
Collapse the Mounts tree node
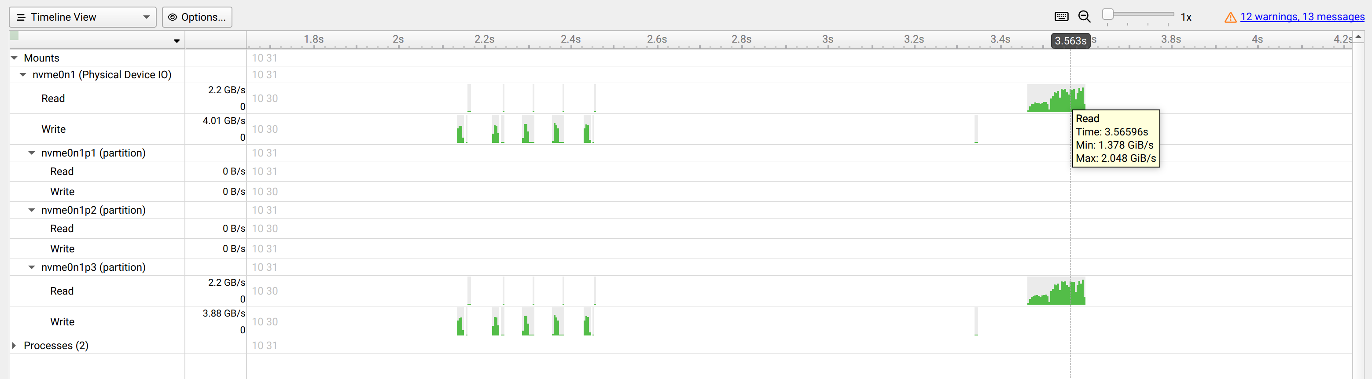[x=15, y=58]
